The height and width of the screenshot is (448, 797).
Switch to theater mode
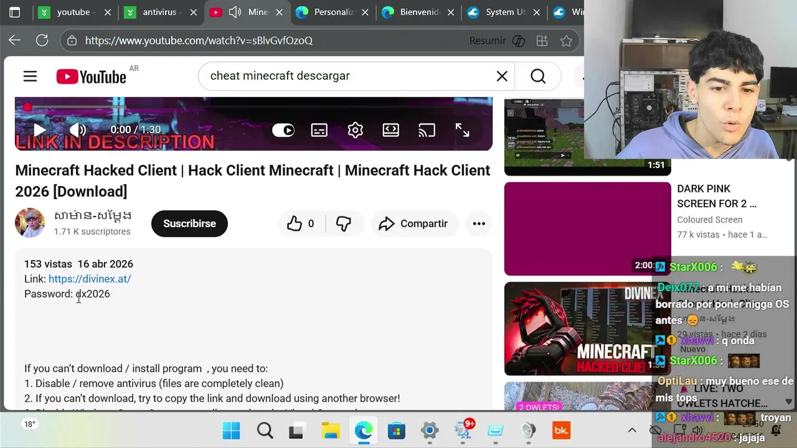[x=391, y=130]
